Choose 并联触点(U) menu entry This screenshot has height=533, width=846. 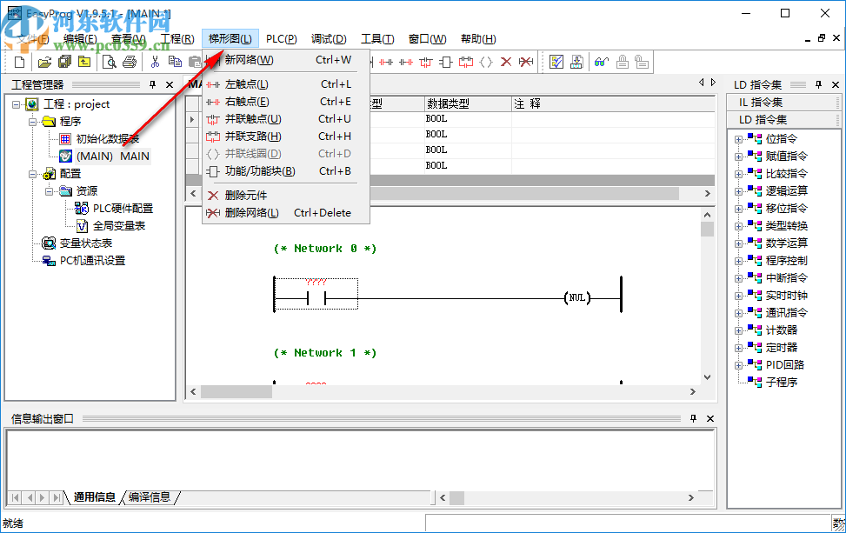(x=286, y=118)
